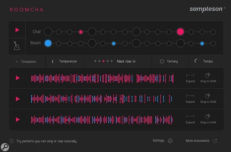Adjust the Temperature knob

tap(53, 61)
